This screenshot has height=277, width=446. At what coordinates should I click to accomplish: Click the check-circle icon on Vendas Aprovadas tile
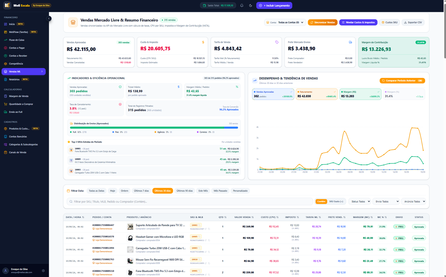coord(120,87)
